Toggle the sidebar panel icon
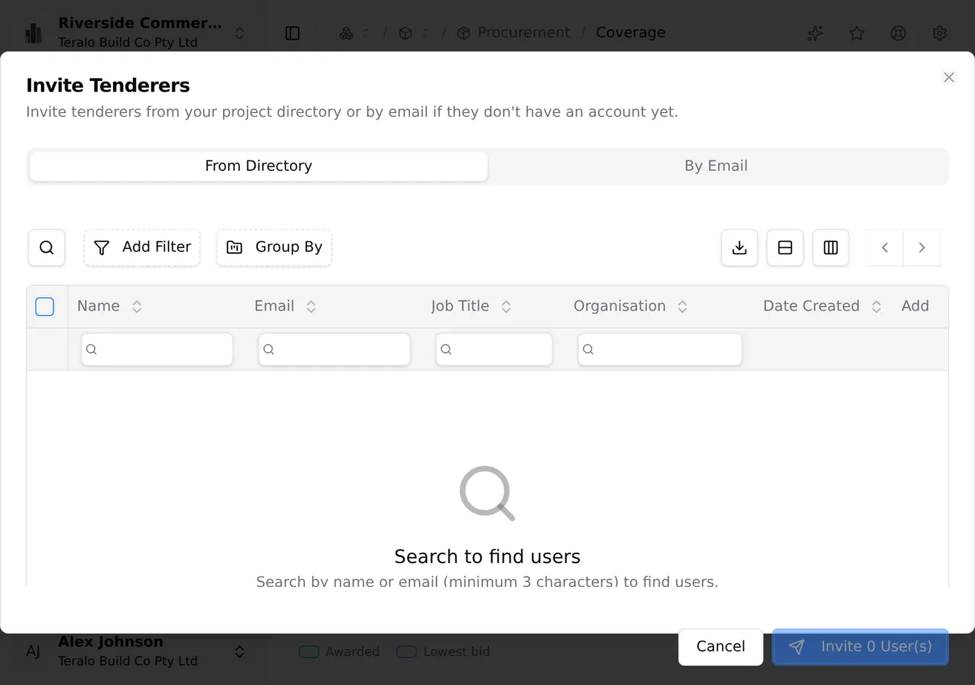The width and height of the screenshot is (975, 685). [292, 33]
